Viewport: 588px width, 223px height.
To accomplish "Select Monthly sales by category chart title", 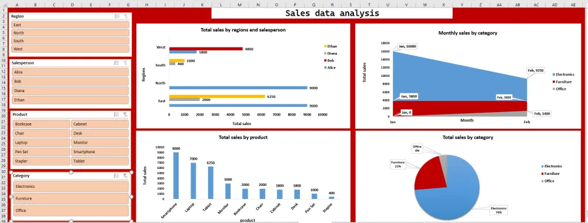I will tap(467, 33).
